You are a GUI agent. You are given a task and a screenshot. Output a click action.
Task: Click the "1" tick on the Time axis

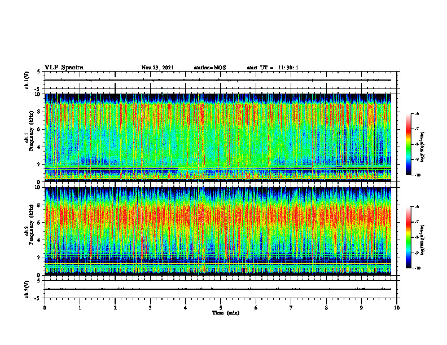[80, 308]
